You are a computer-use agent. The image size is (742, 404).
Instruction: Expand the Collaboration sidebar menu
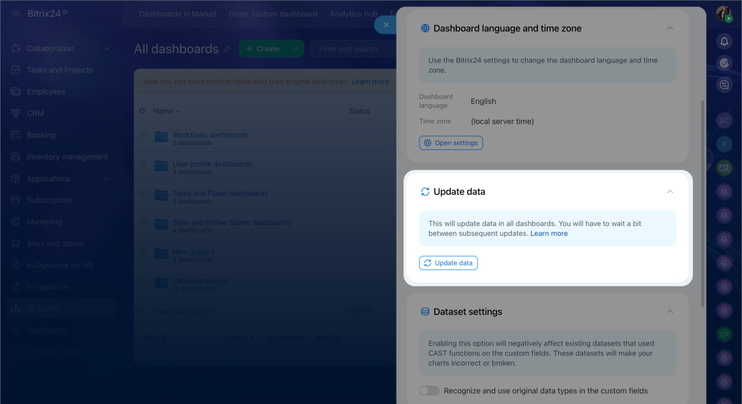pos(107,49)
